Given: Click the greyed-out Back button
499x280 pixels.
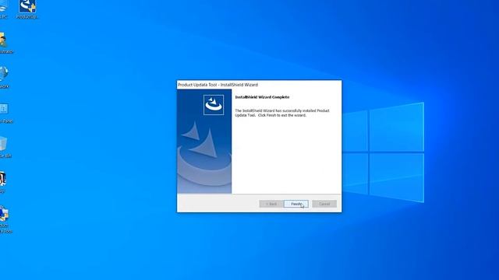Looking at the screenshot, I should (271, 204).
